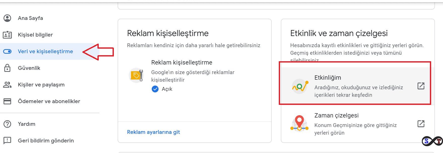Select the Ana Sayfa person icon
The width and height of the screenshot is (443, 153).
(x=8, y=18)
